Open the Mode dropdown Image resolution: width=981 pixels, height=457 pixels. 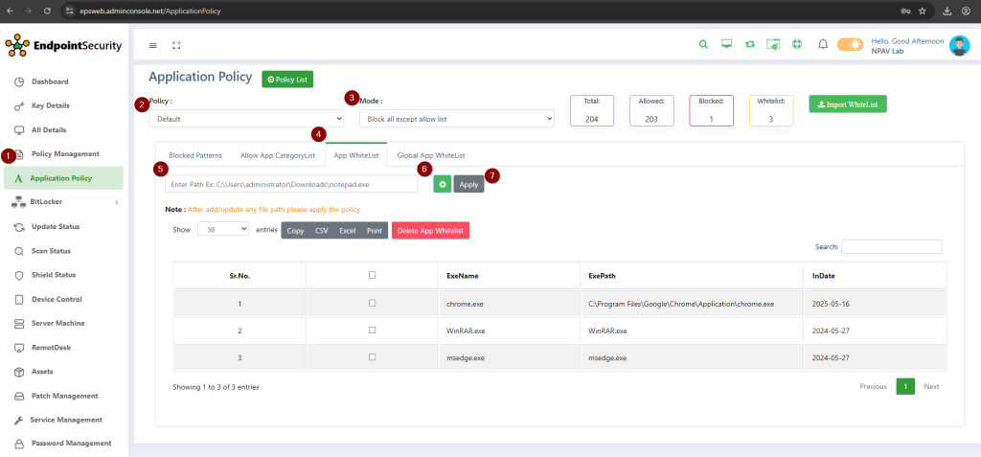coord(456,119)
